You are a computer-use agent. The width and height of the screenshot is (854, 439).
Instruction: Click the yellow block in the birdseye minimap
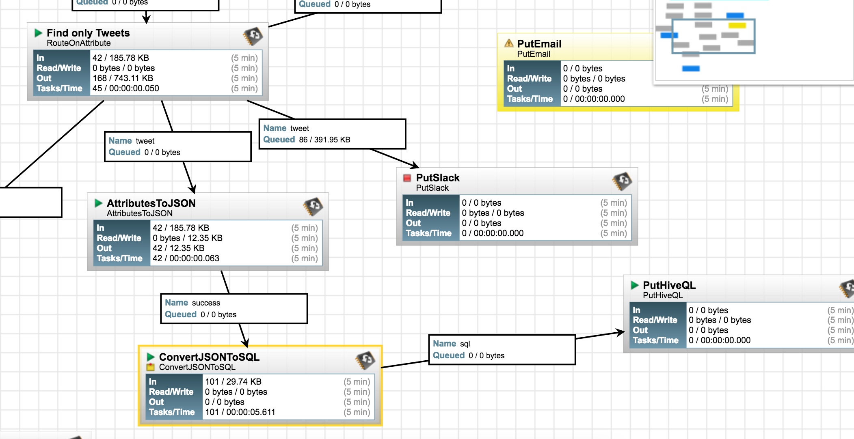[x=737, y=26]
